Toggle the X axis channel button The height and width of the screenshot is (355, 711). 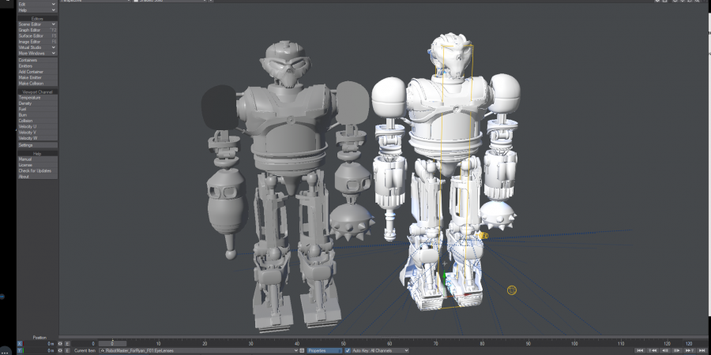(20, 344)
